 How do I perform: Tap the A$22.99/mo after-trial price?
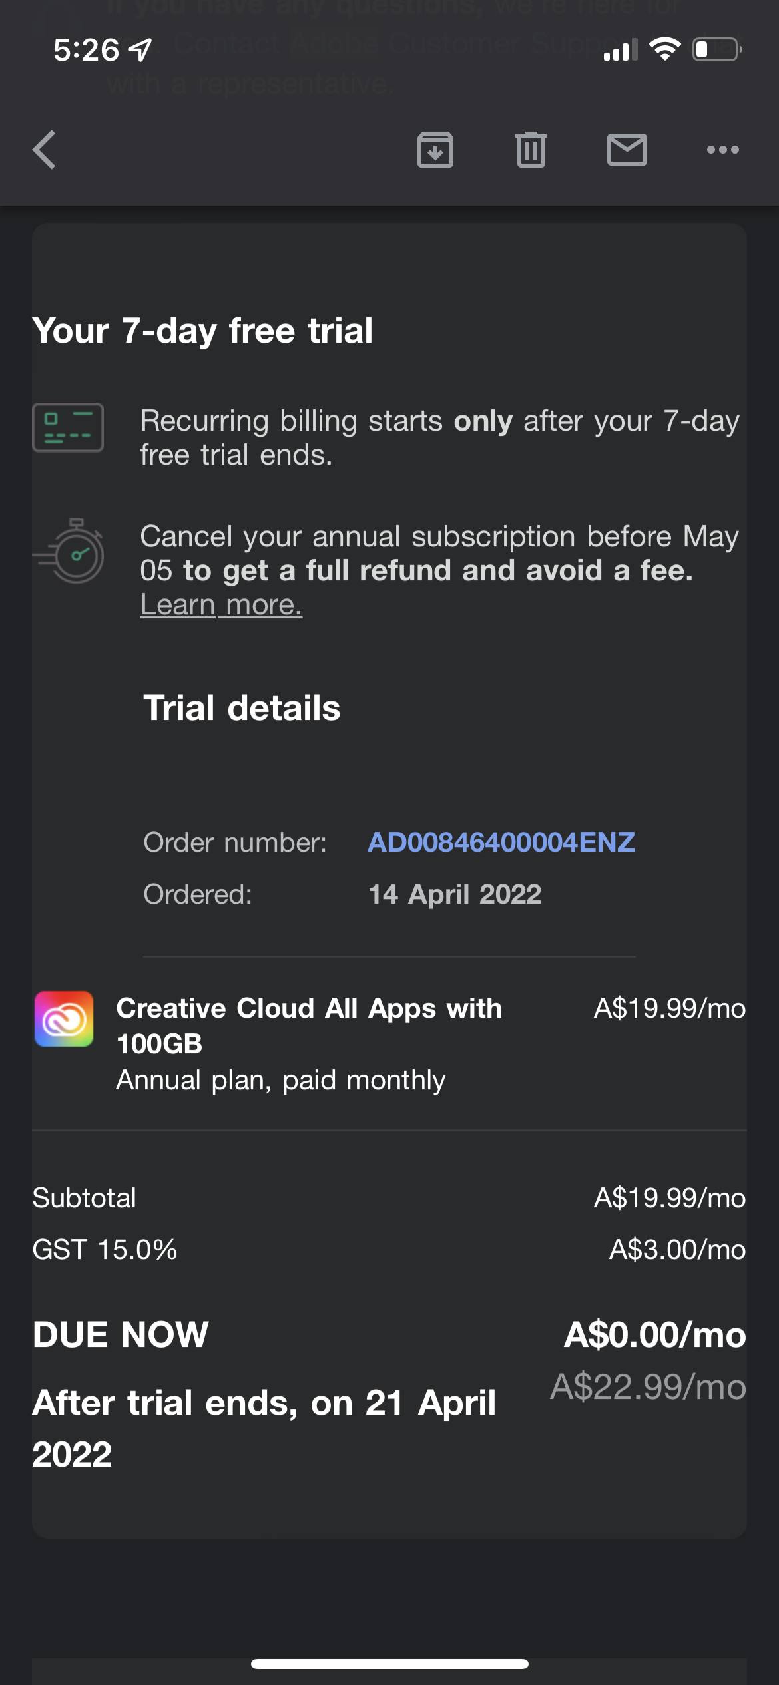tap(647, 1387)
